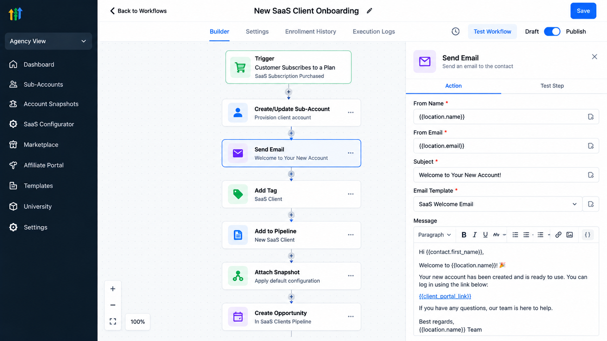Select the Create Opportunity step
The image size is (607, 341).
click(x=291, y=317)
